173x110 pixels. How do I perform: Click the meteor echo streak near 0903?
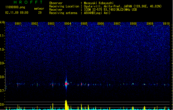[53, 85]
